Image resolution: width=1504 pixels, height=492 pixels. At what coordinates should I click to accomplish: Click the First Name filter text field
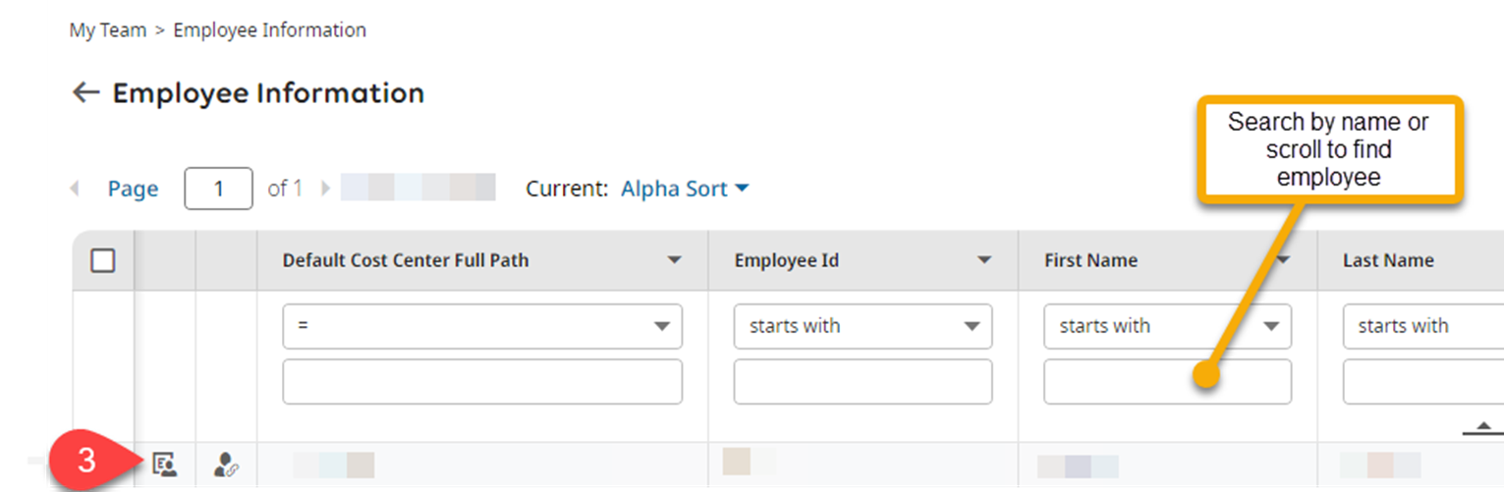(x=1167, y=381)
